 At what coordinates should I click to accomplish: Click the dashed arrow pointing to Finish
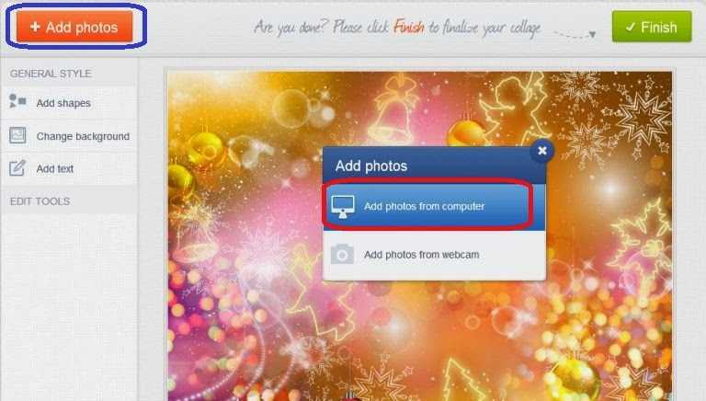coord(575,35)
